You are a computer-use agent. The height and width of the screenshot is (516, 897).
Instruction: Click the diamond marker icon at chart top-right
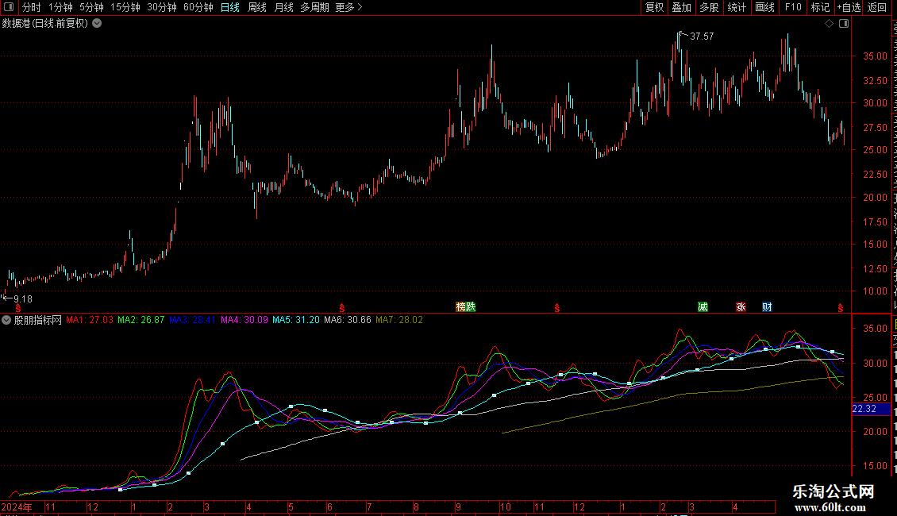829,24
